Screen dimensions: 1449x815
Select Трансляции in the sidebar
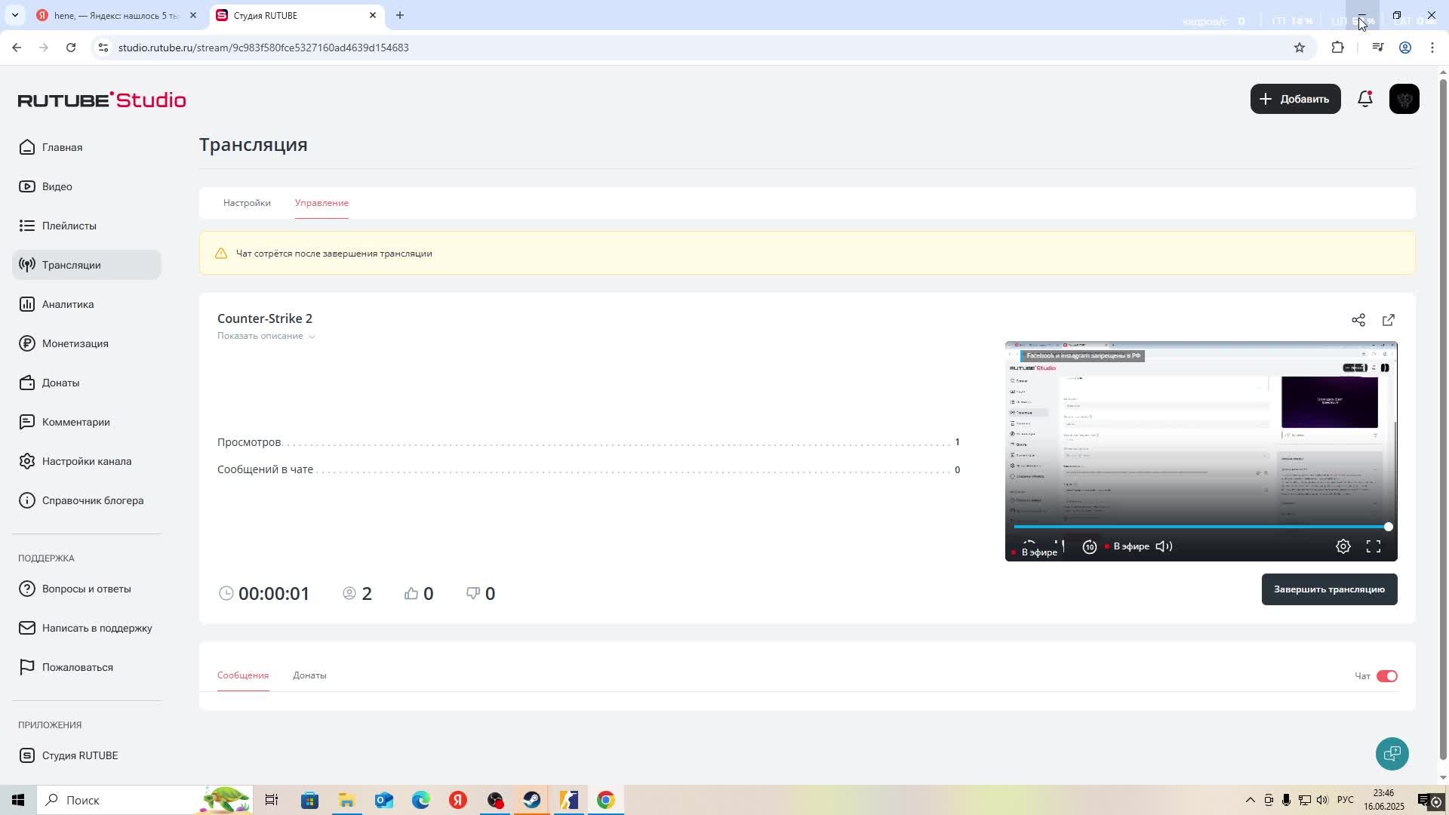(87, 265)
